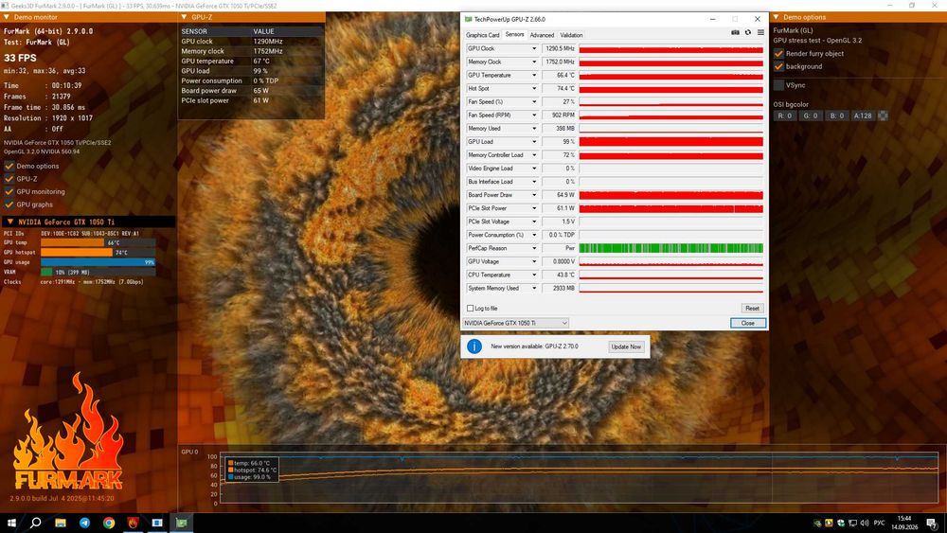This screenshot has width=947, height=533.
Task: Click the GPU 0 temperature graph area
Action: pyautogui.click(x=579, y=477)
